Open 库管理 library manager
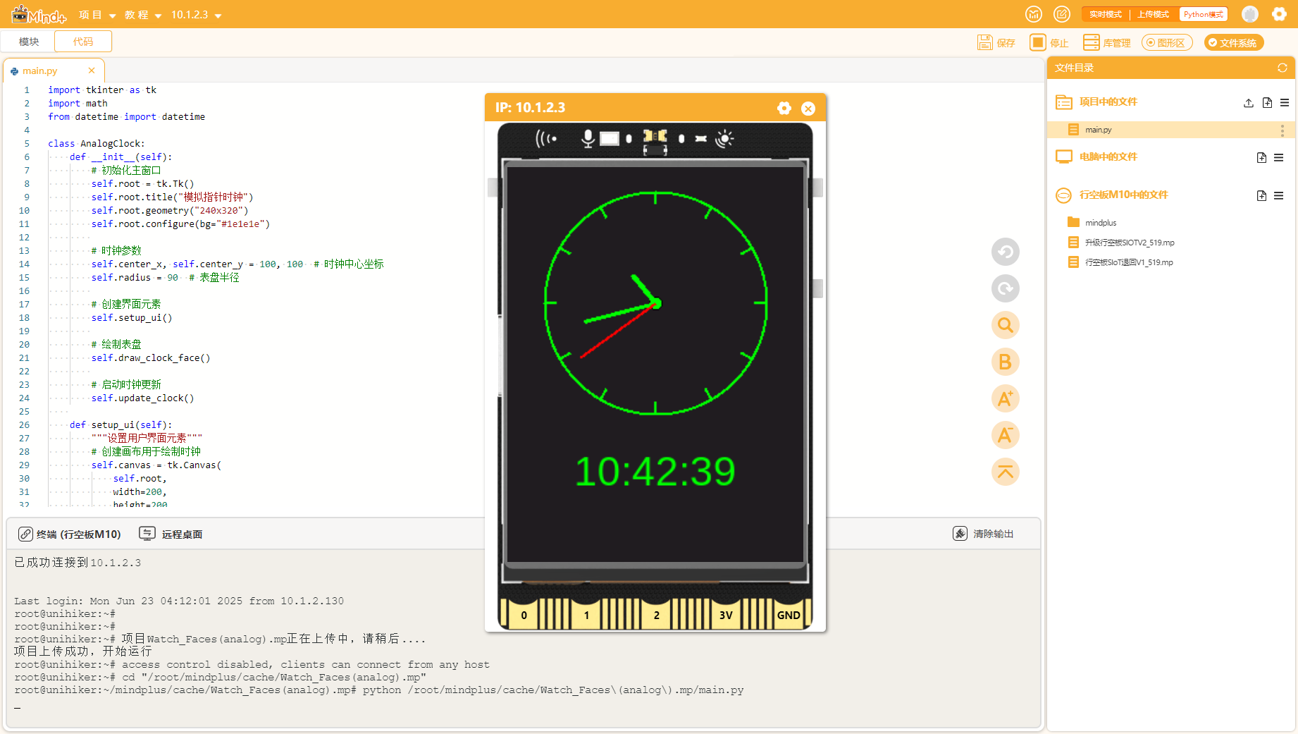Image resolution: width=1298 pixels, height=734 pixels. (1106, 43)
